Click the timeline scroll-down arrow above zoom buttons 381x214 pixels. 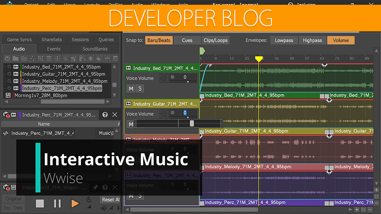pyautogui.click(x=376, y=184)
